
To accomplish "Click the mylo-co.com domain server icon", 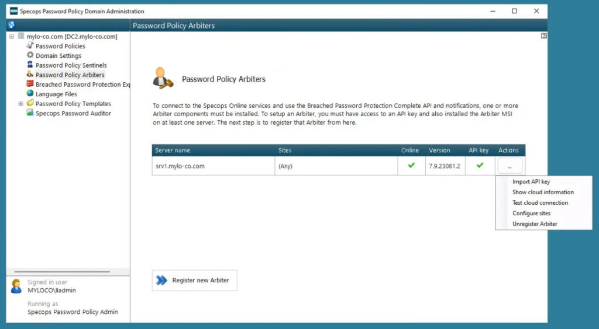I will [x=21, y=36].
